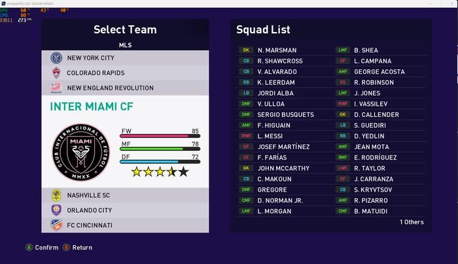Click the New York City club crest
This screenshot has height=264, width=458.
[56, 58]
